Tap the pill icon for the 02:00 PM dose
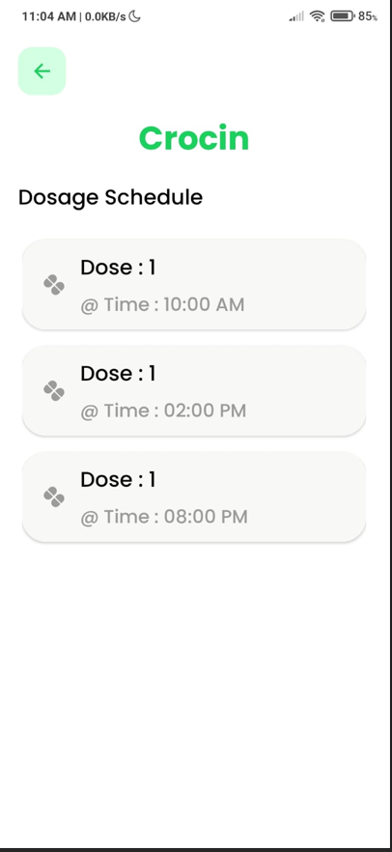Viewport: 392px width, 852px height. coord(54,390)
